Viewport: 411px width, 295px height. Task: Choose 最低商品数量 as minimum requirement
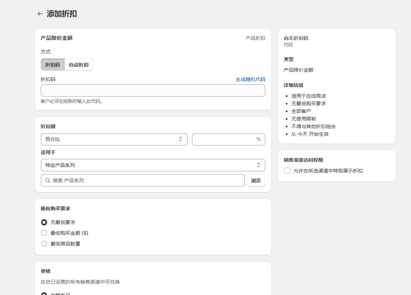44,244
